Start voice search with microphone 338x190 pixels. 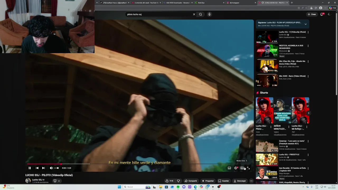pos(209,14)
